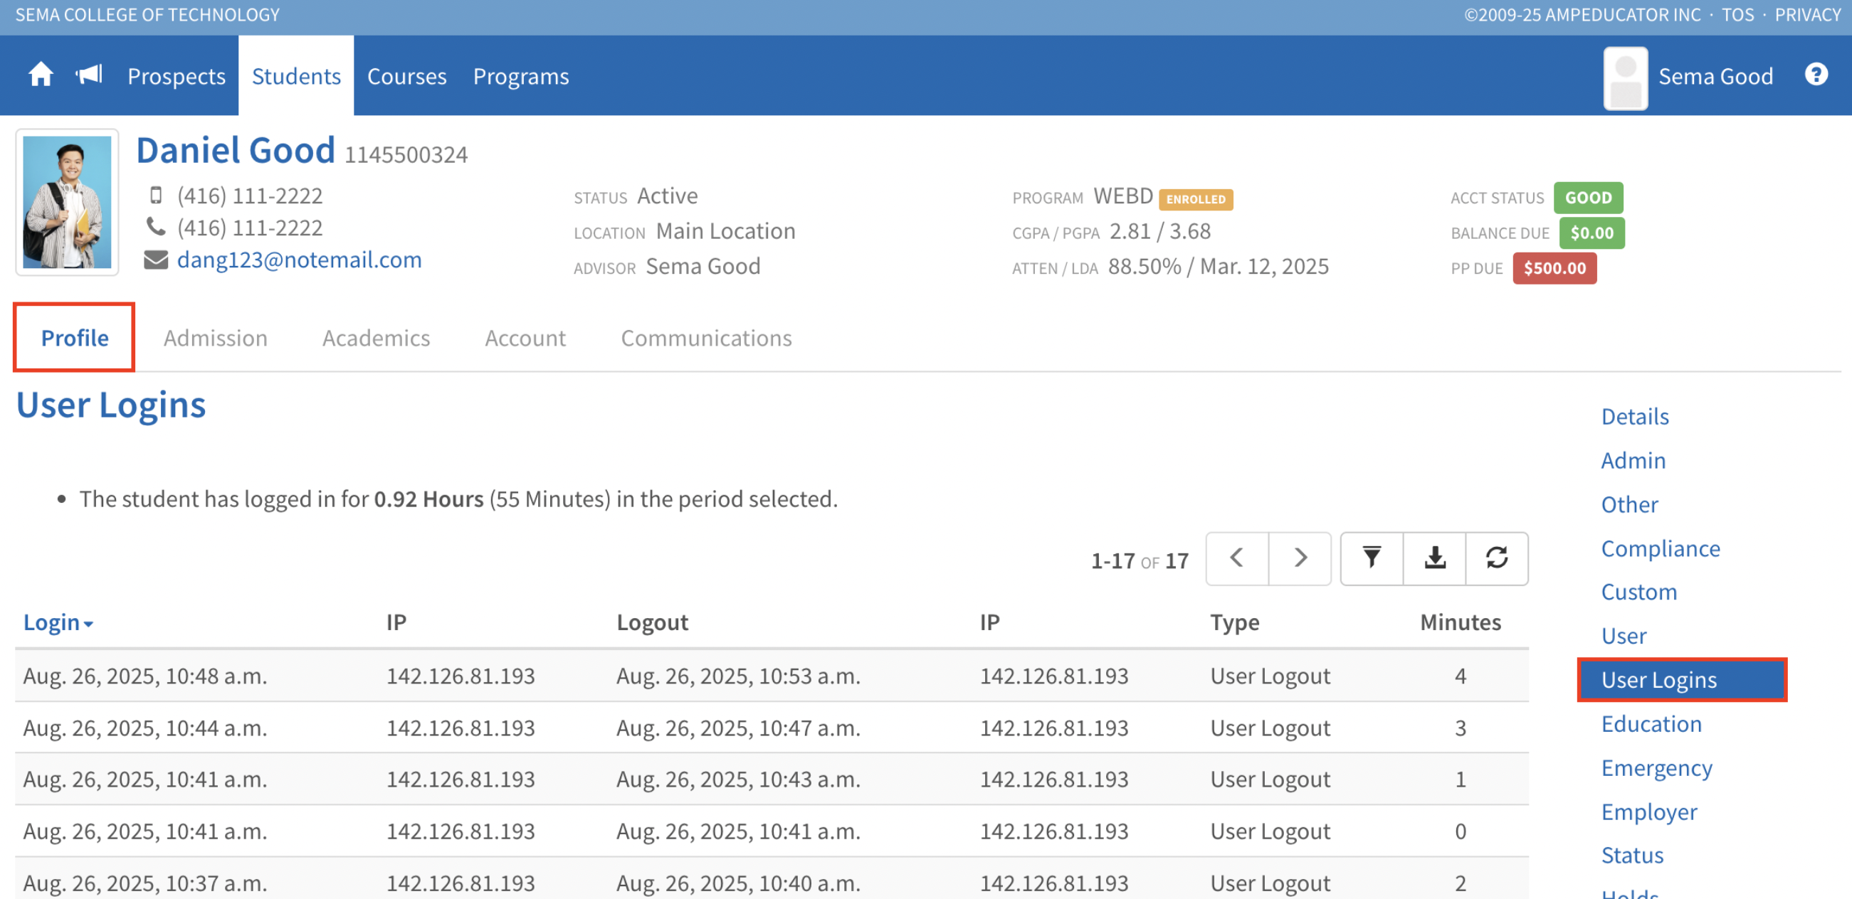Refresh the user logins table
Image resolution: width=1852 pixels, height=899 pixels.
[x=1496, y=558]
